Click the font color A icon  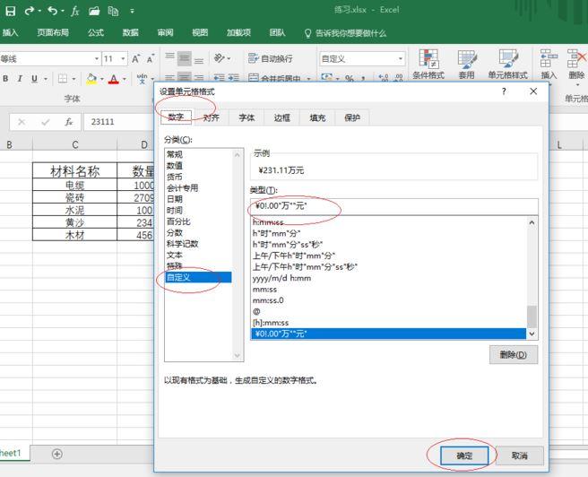point(113,79)
